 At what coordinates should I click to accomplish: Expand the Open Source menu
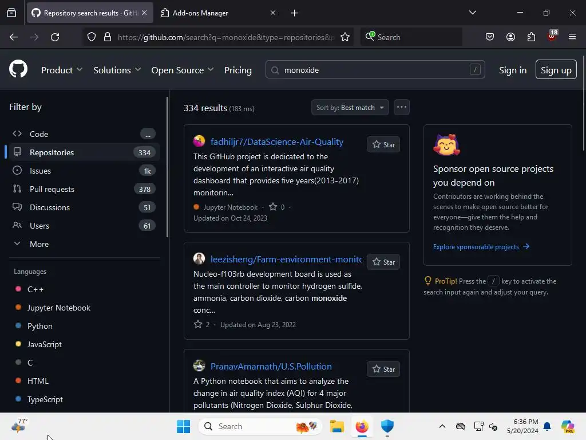click(x=183, y=70)
